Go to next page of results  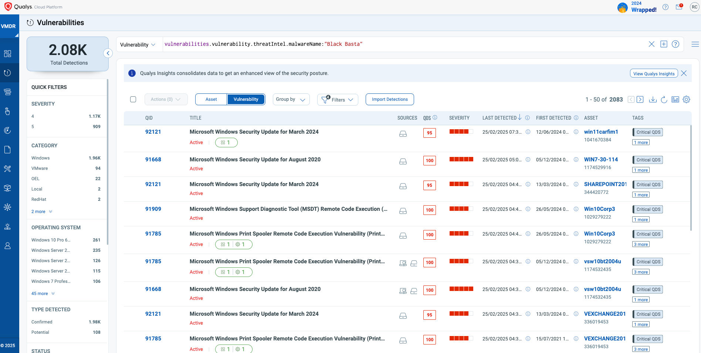[x=640, y=99]
